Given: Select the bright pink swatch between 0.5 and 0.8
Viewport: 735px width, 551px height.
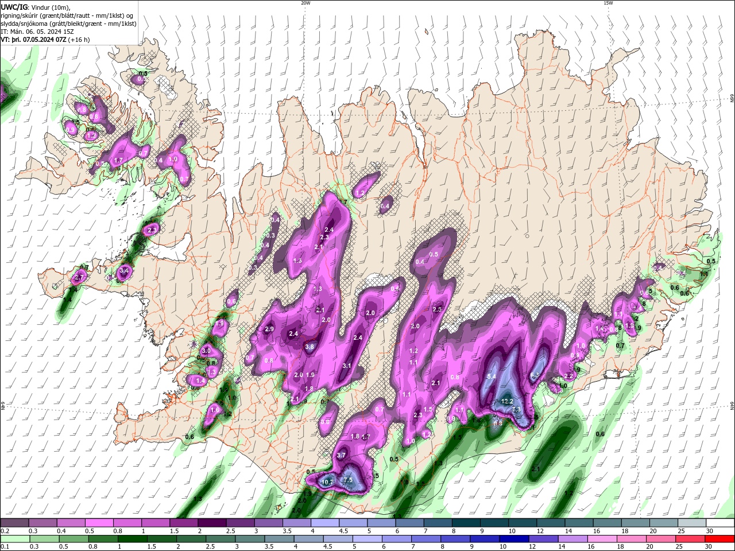Looking at the screenshot, I should (x=99, y=523).
